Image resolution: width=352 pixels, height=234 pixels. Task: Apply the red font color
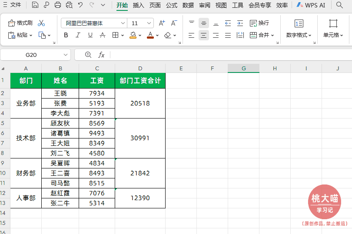(x=150, y=35)
